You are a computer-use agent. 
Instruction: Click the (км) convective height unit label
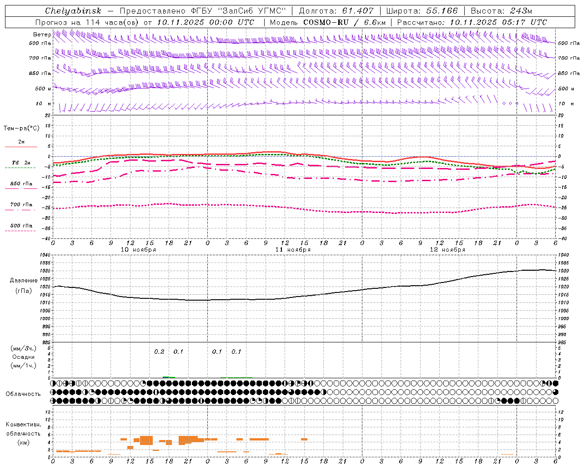(x=24, y=442)
